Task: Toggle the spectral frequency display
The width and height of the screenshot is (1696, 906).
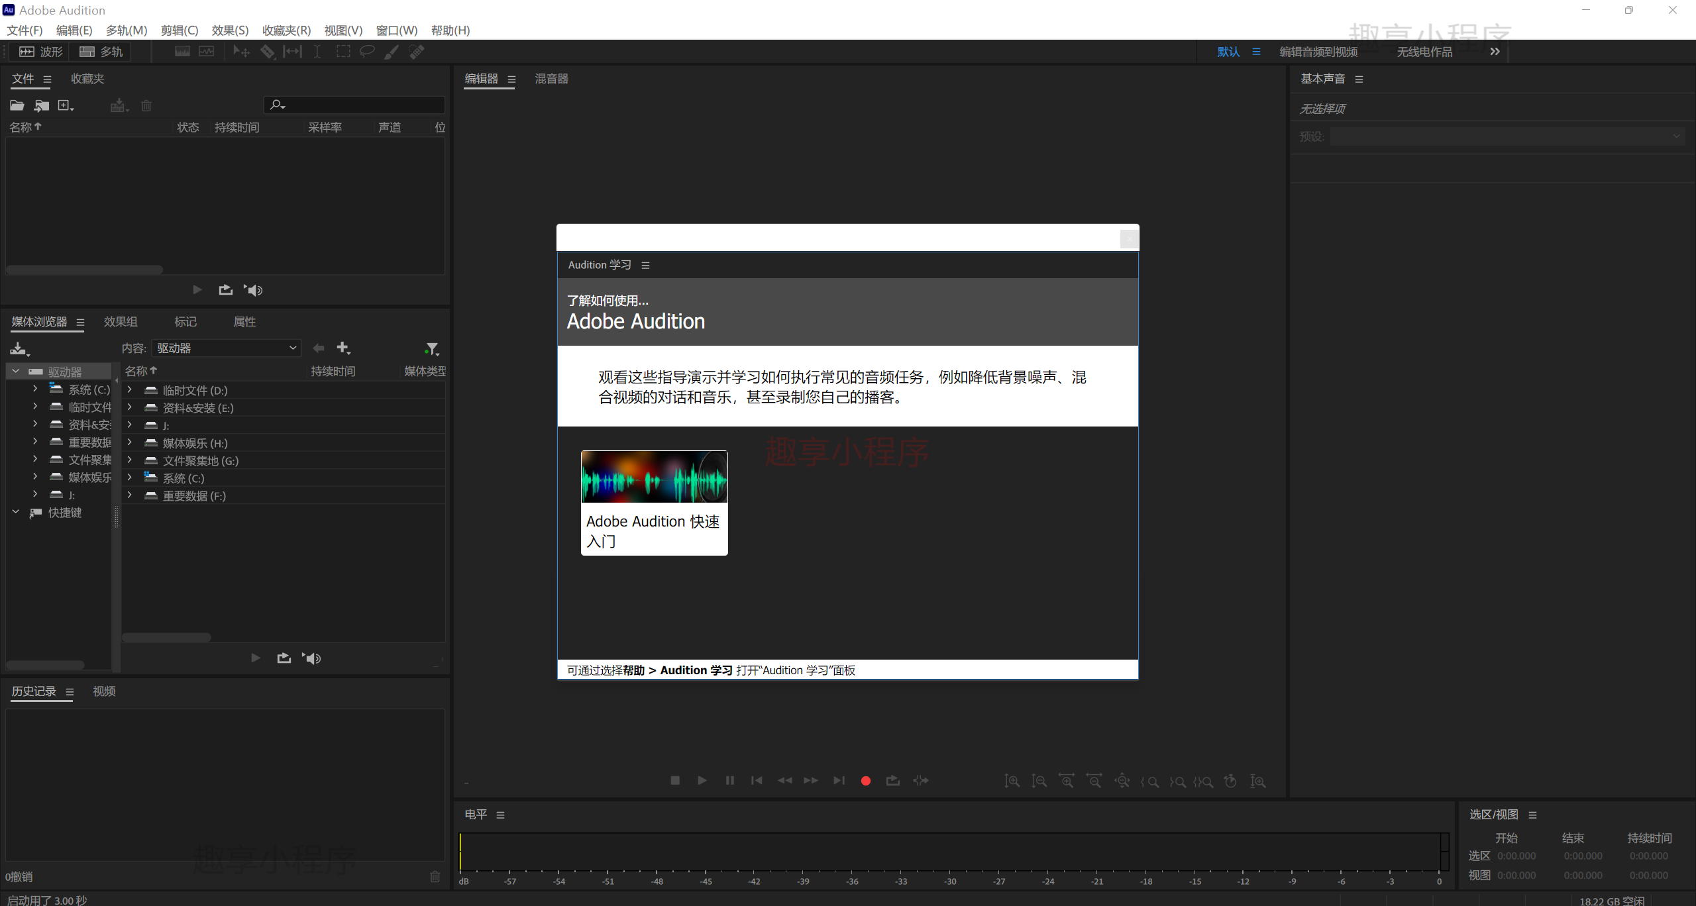Action: tap(182, 52)
